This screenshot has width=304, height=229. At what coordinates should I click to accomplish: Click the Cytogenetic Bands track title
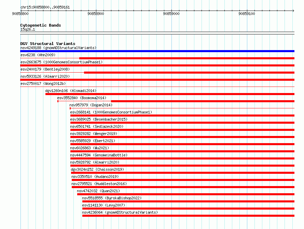click(x=41, y=25)
